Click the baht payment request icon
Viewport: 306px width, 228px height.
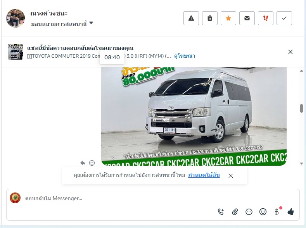(x=277, y=212)
